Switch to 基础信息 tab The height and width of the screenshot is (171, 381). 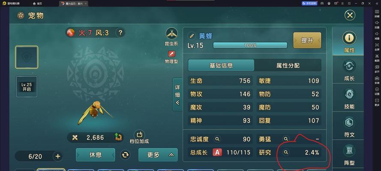point(221,65)
